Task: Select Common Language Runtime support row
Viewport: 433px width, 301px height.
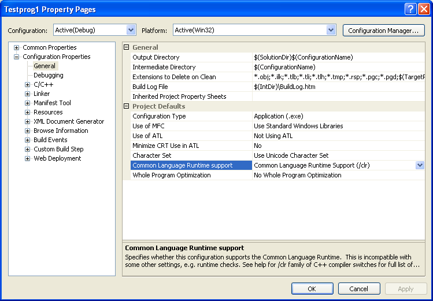Action: tap(191, 165)
